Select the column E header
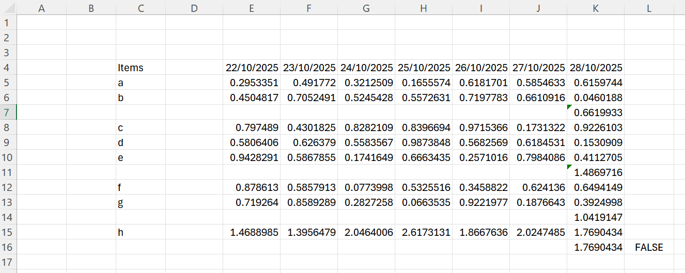 251,8
